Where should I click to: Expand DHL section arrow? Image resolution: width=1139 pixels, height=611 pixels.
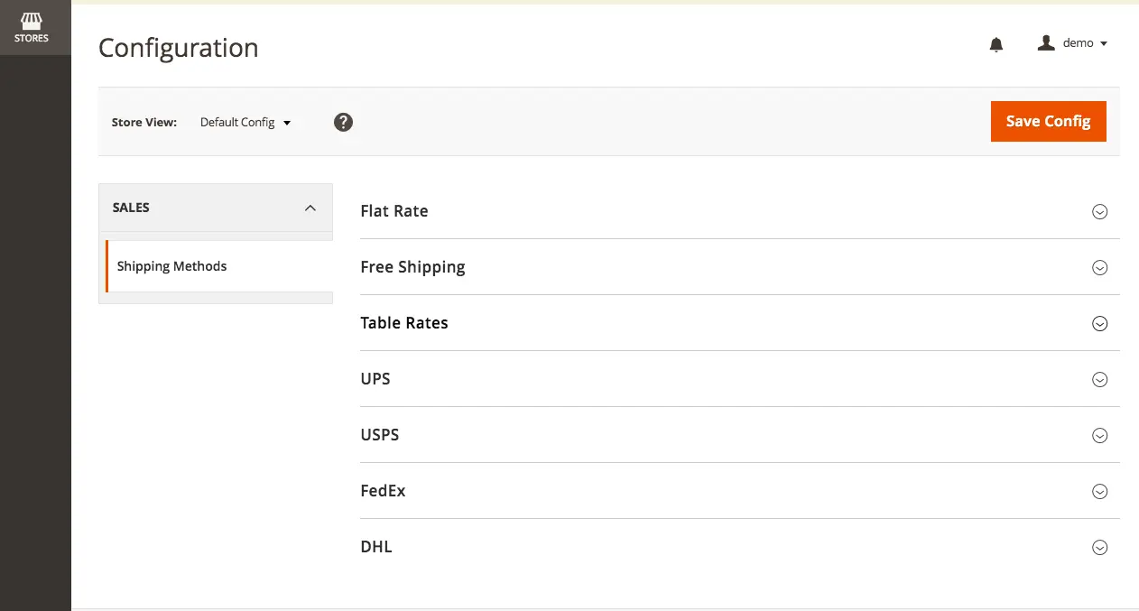tap(1099, 547)
